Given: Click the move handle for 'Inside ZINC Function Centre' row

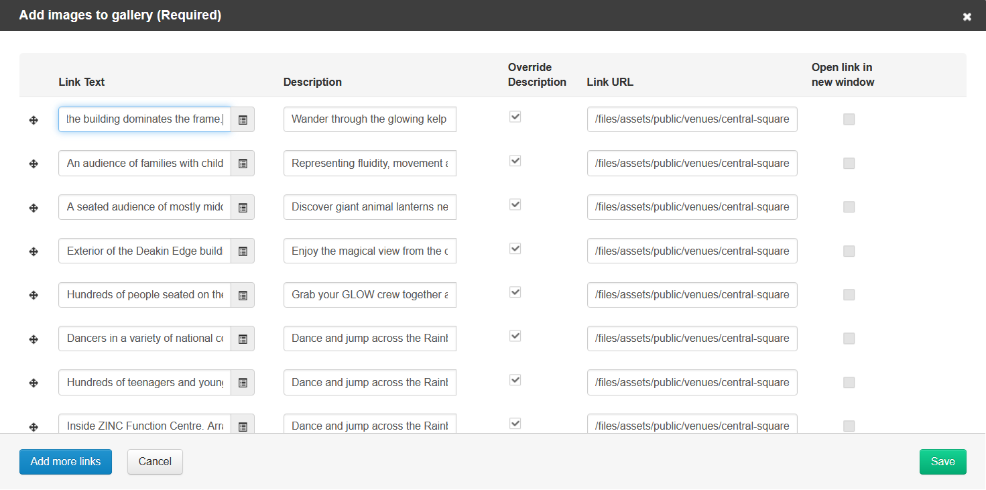Looking at the screenshot, I should (34, 426).
